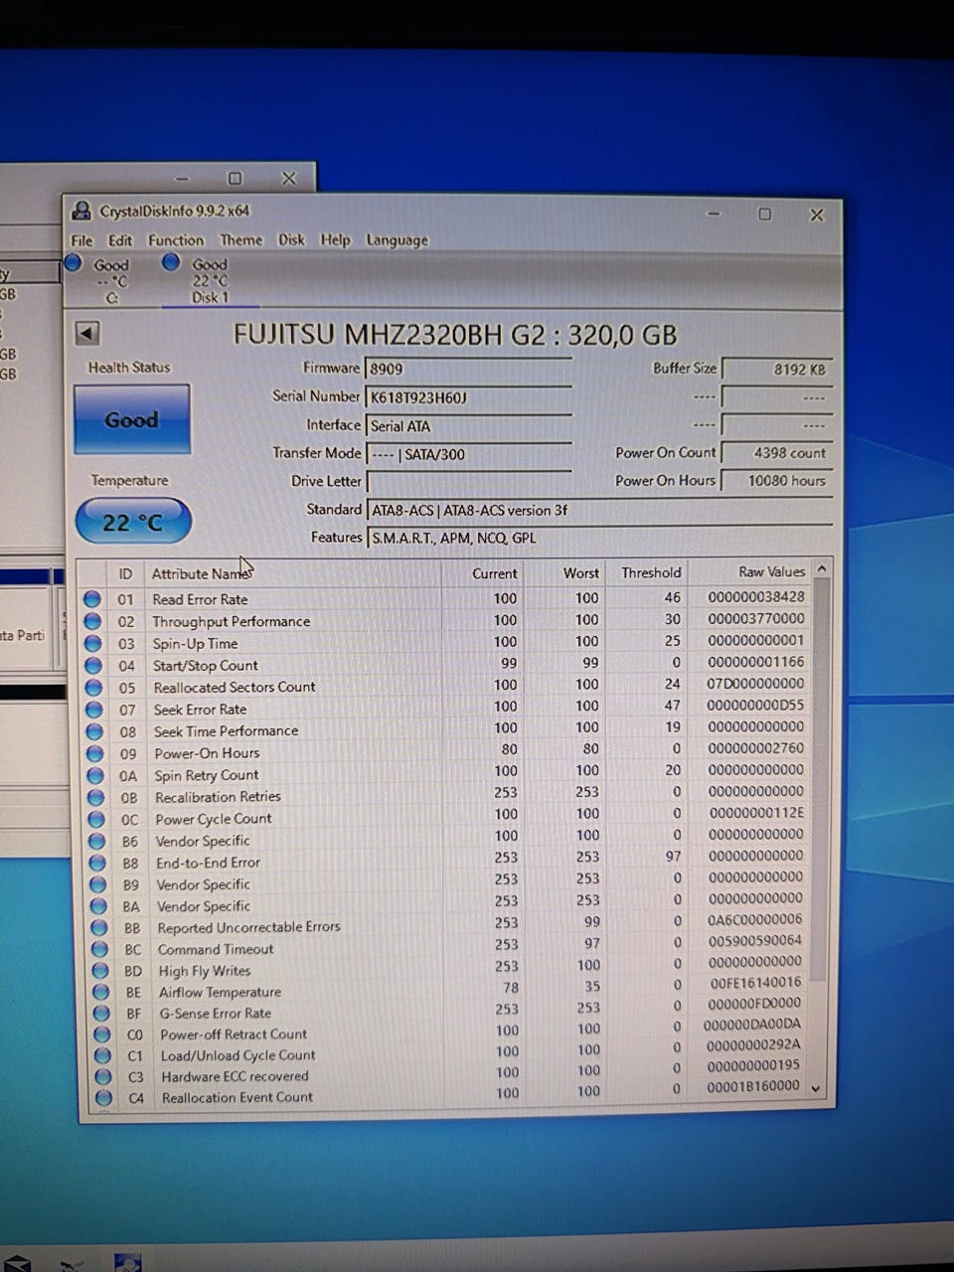This screenshot has height=1272, width=954.
Task: Click the Power On Hours value
Action: 776,480
